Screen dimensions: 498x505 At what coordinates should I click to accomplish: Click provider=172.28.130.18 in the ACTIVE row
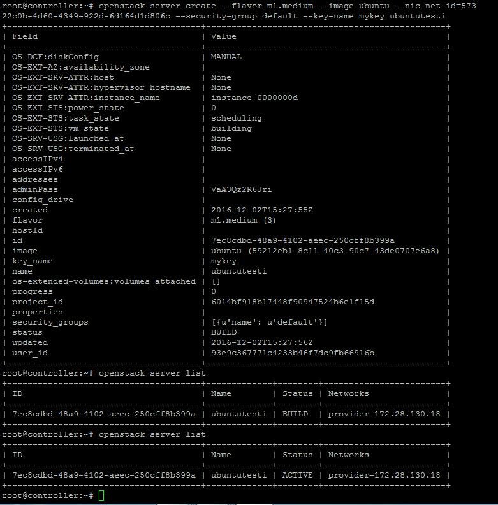pos(384,476)
